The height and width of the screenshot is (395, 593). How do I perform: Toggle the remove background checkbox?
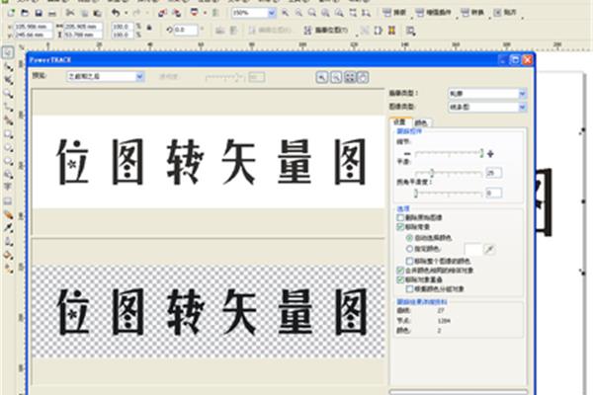(400, 227)
